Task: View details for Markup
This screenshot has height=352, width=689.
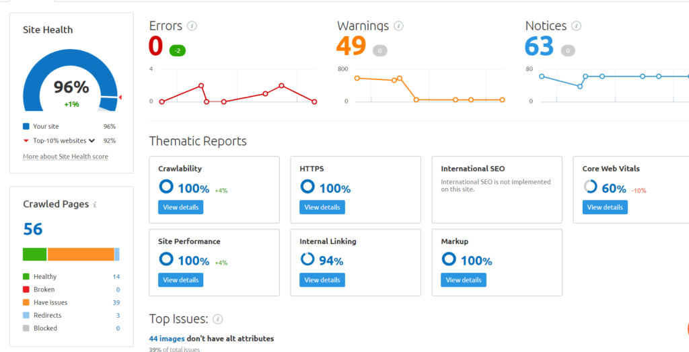Action: tap(464, 279)
